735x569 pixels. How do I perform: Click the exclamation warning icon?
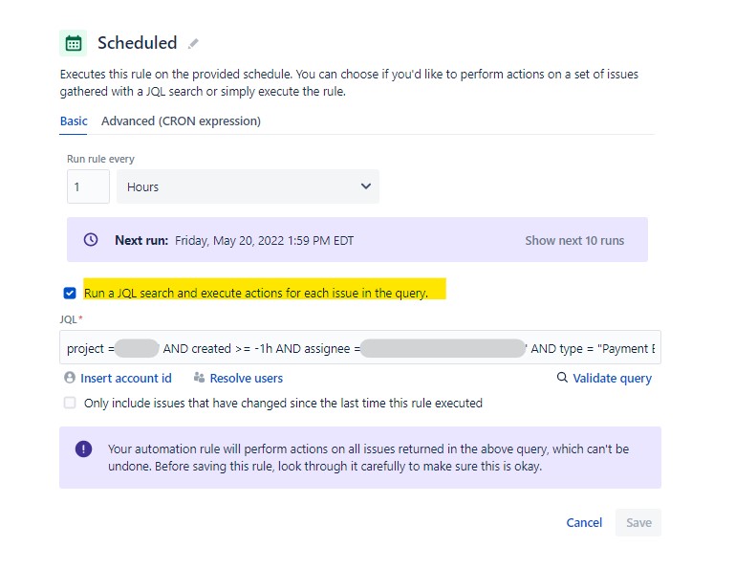point(83,449)
